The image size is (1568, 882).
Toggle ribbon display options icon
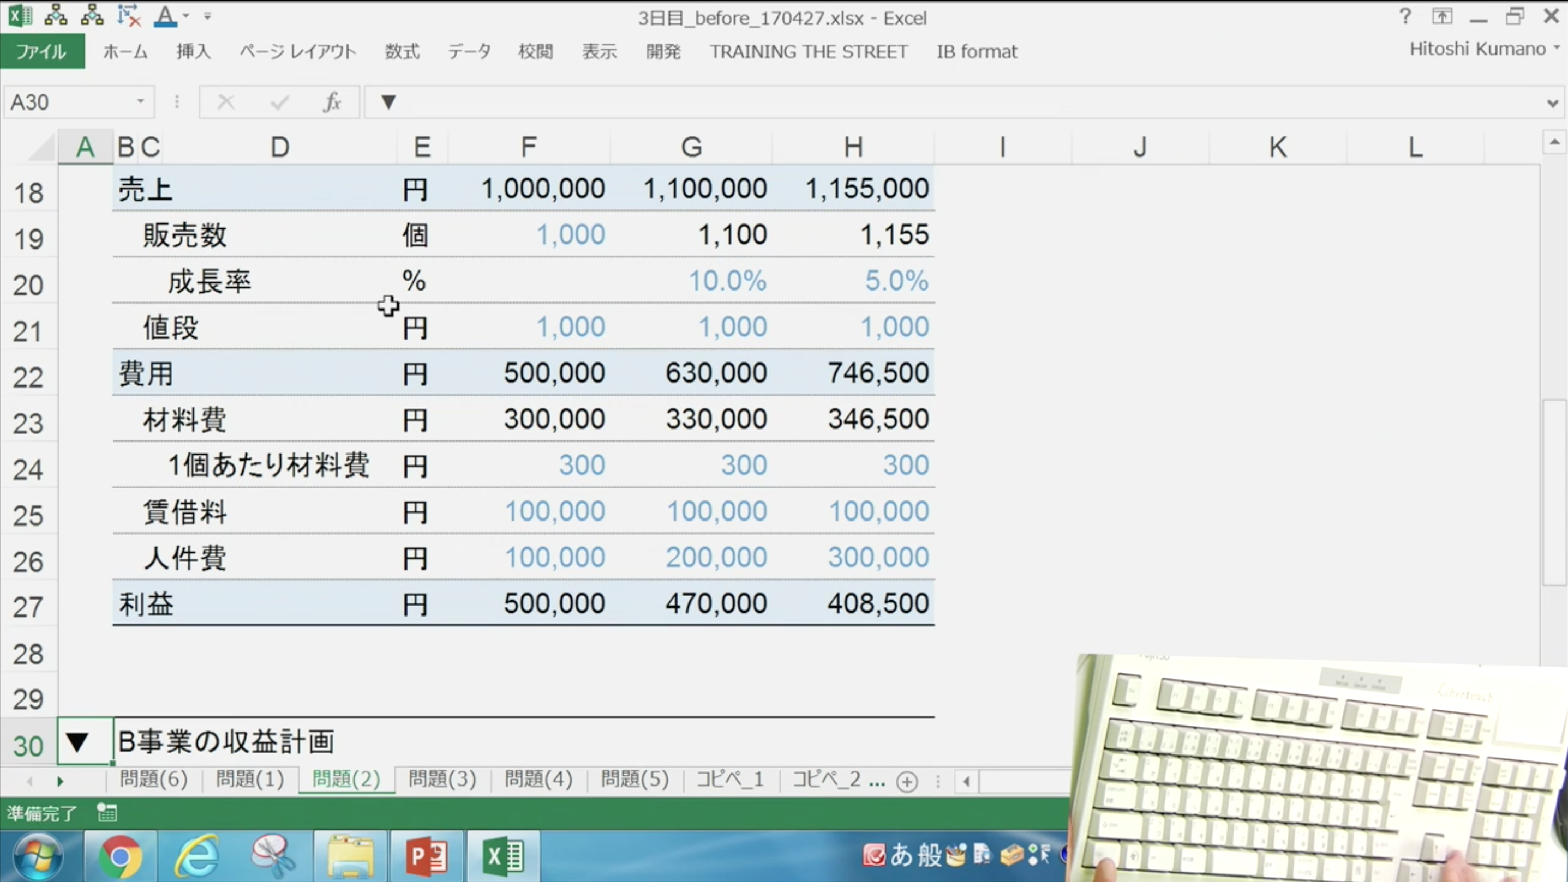point(1442,16)
